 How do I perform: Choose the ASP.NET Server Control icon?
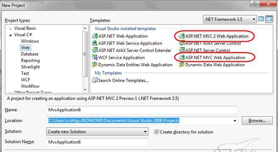click(182, 50)
